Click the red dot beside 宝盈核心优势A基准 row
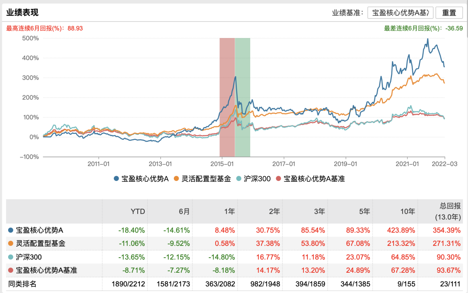This screenshot has height=293, width=468. pos(11,270)
